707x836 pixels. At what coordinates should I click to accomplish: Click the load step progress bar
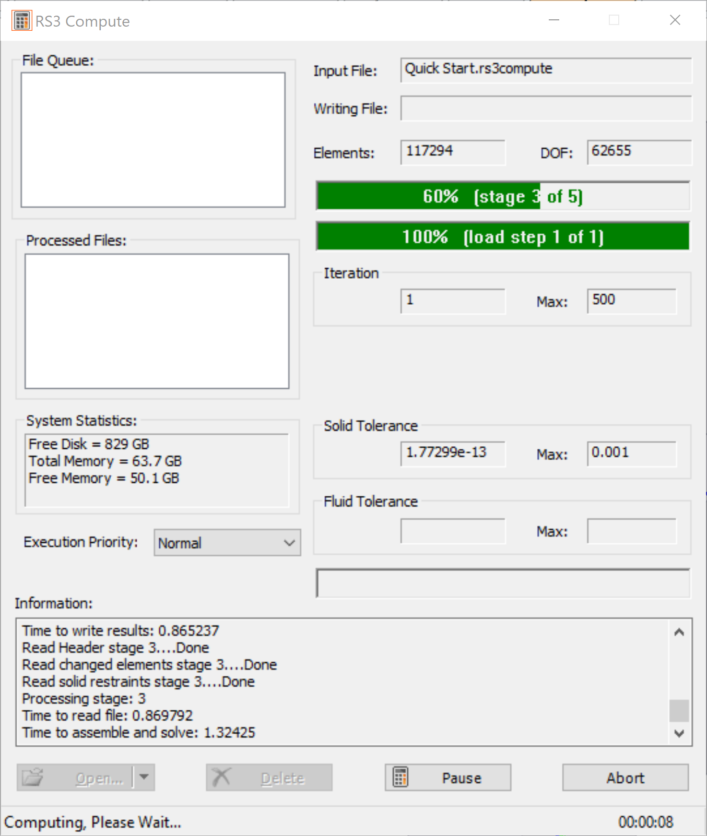(502, 237)
